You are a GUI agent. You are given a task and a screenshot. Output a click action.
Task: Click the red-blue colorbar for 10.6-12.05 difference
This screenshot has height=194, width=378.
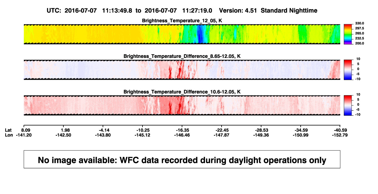[x=347, y=105]
